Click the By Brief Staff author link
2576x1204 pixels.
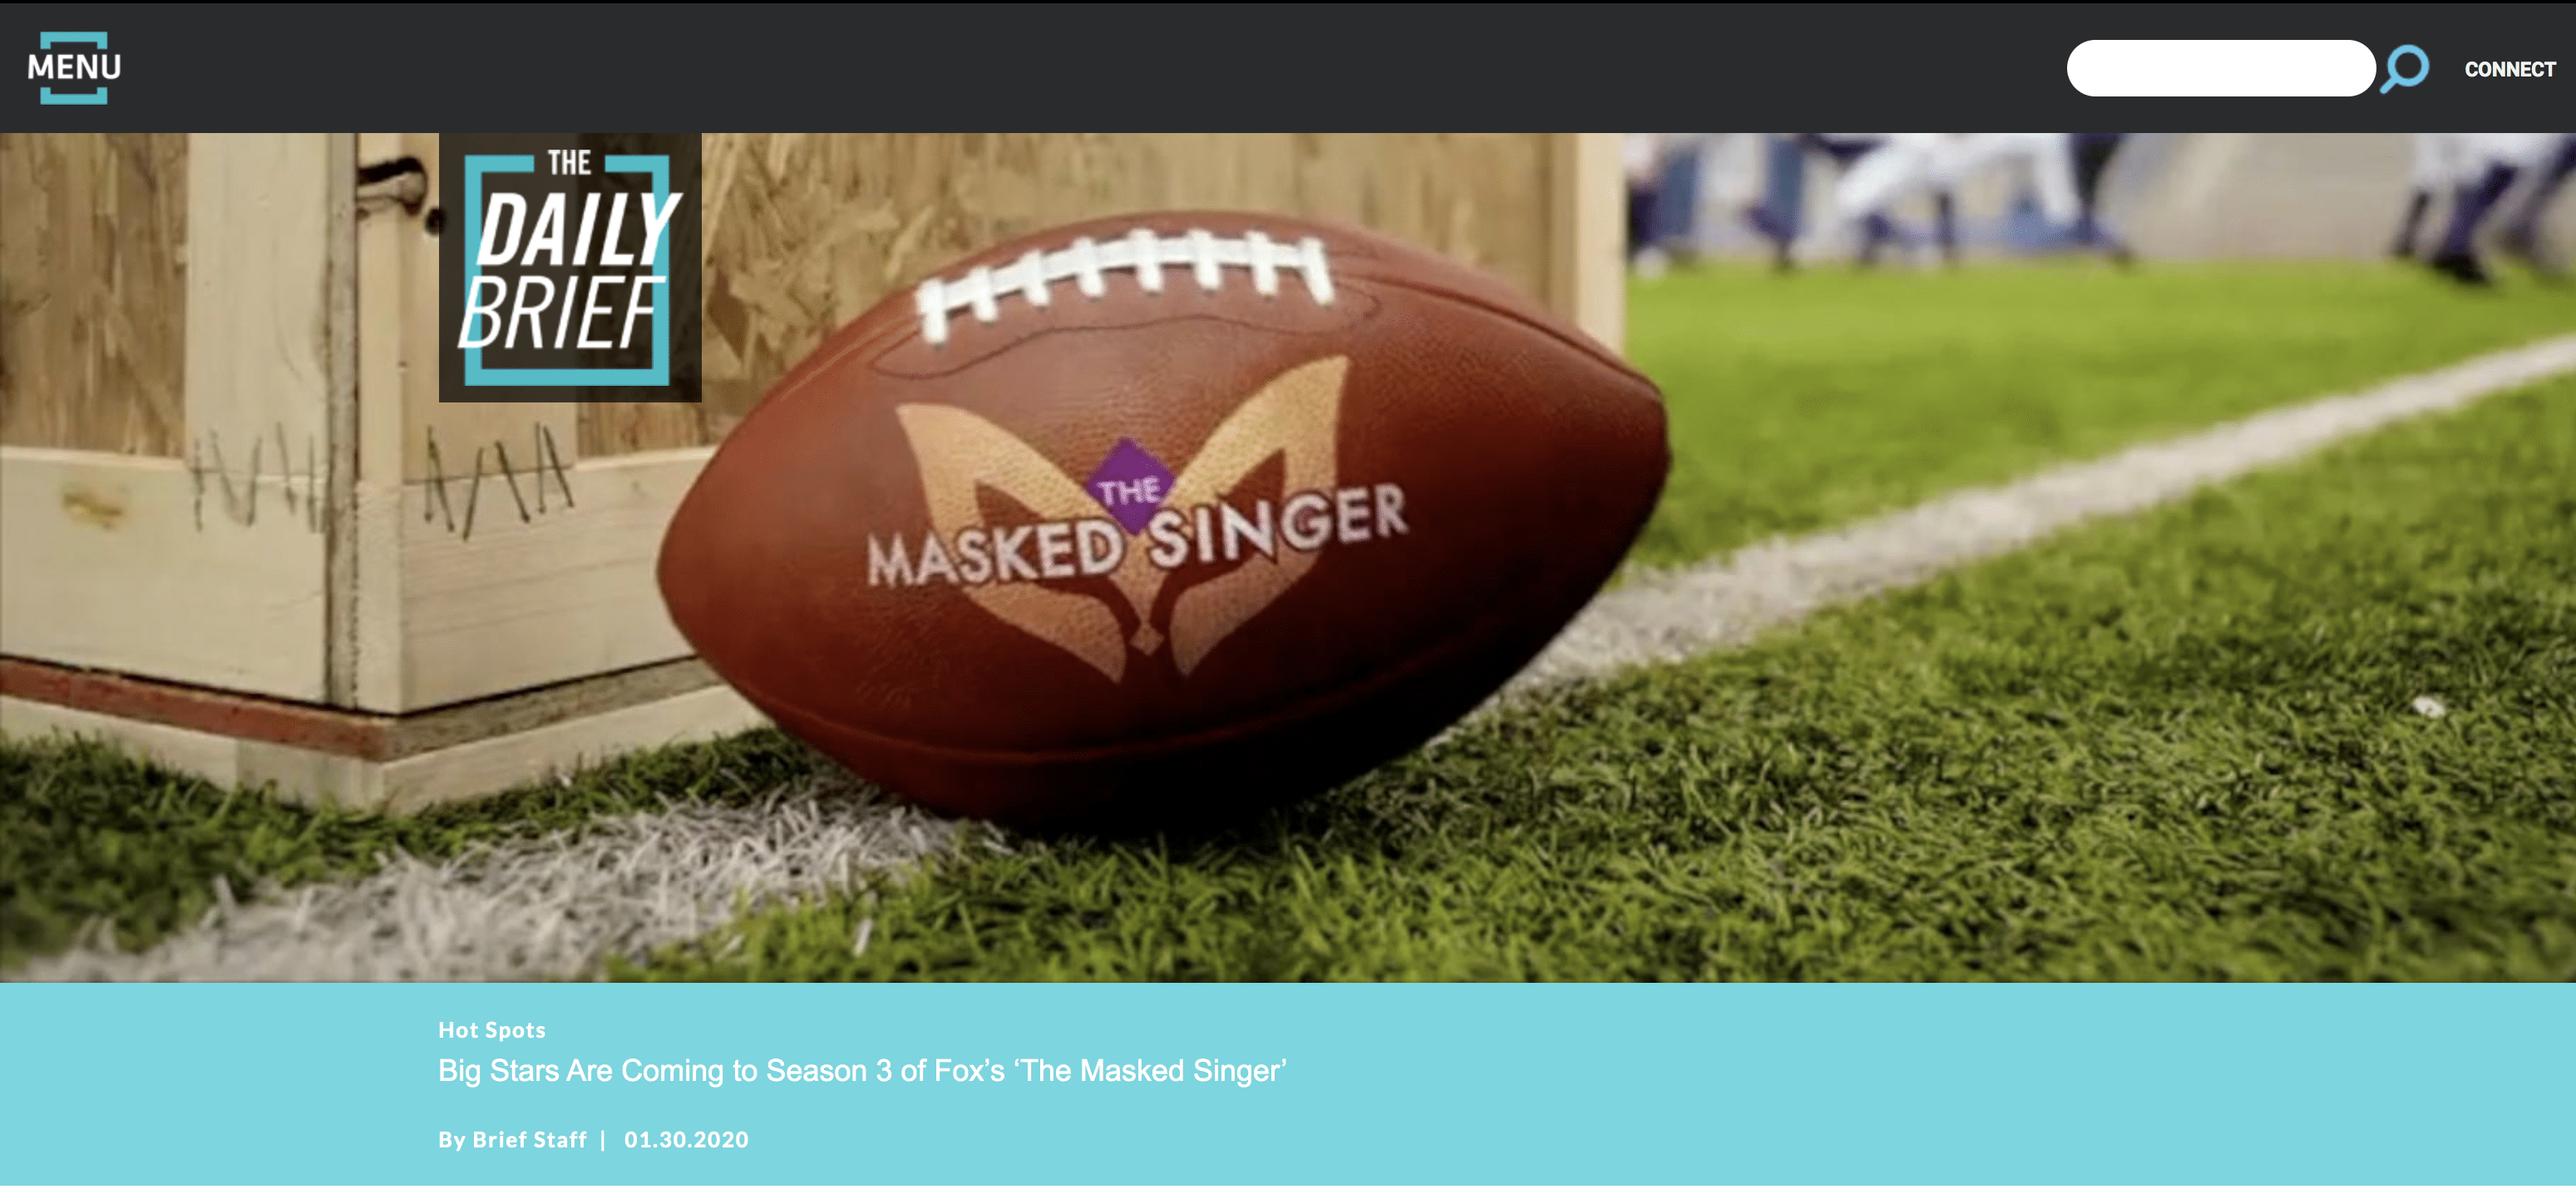click(x=512, y=1140)
